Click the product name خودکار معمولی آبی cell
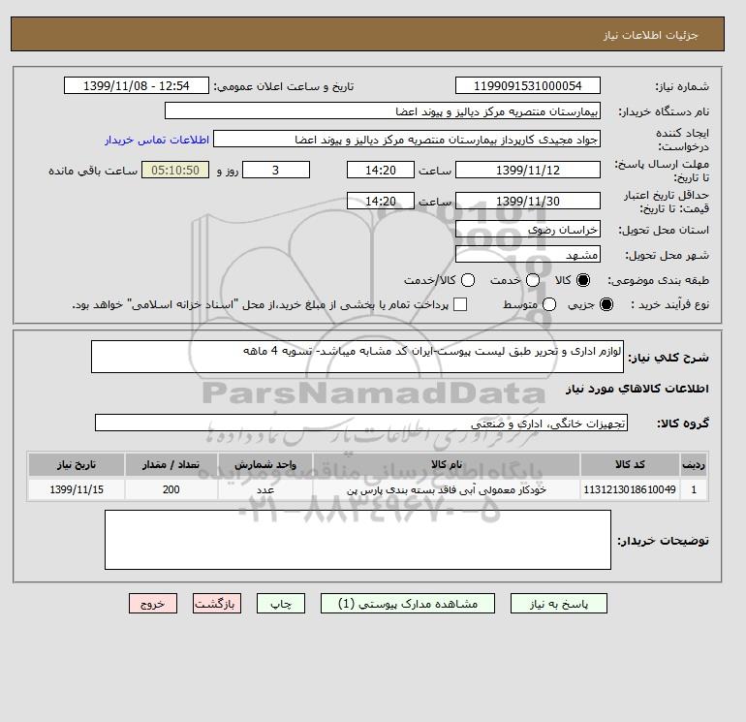Image resolution: width=746 pixels, height=722 pixels. click(447, 489)
